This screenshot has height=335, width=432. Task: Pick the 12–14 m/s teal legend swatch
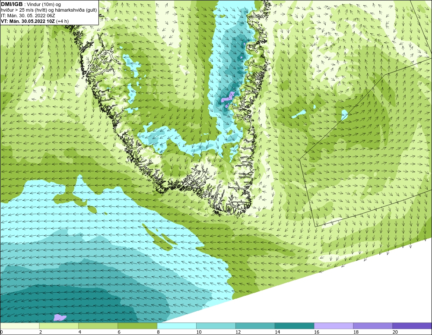click(255, 326)
